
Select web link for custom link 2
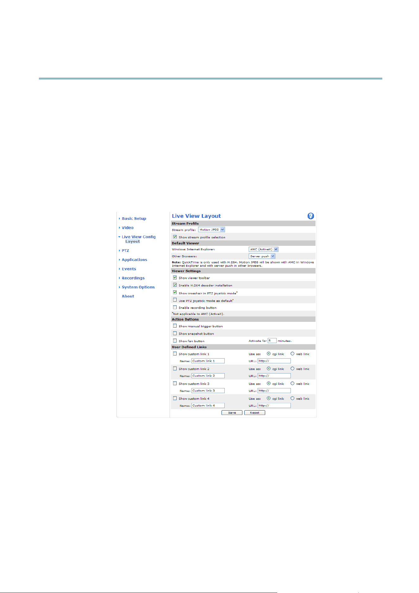[292, 368]
